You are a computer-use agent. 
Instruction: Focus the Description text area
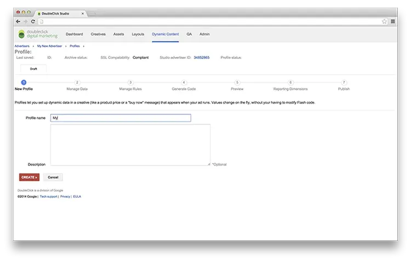tap(130, 144)
